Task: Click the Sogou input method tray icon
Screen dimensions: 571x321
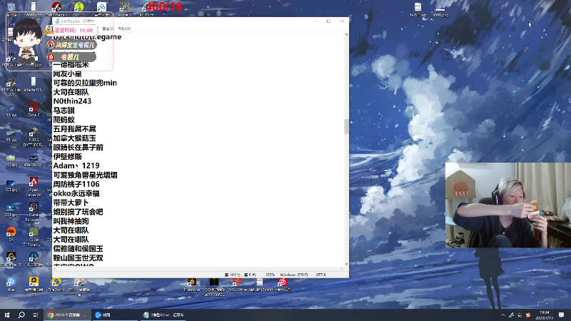Action: coord(528,315)
